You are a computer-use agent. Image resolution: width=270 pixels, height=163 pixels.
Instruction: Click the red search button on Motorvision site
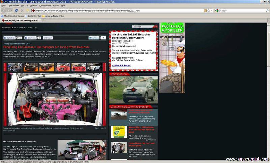[155, 27]
